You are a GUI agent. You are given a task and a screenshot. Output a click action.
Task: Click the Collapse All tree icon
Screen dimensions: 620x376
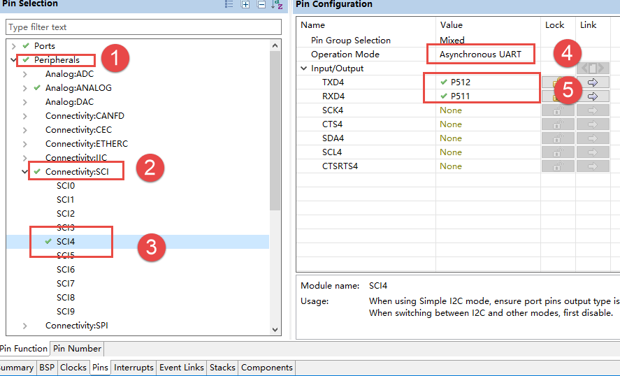click(261, 4)
